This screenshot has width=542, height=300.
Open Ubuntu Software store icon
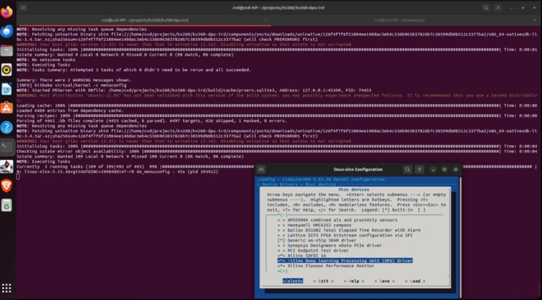[x=7, y=108]
